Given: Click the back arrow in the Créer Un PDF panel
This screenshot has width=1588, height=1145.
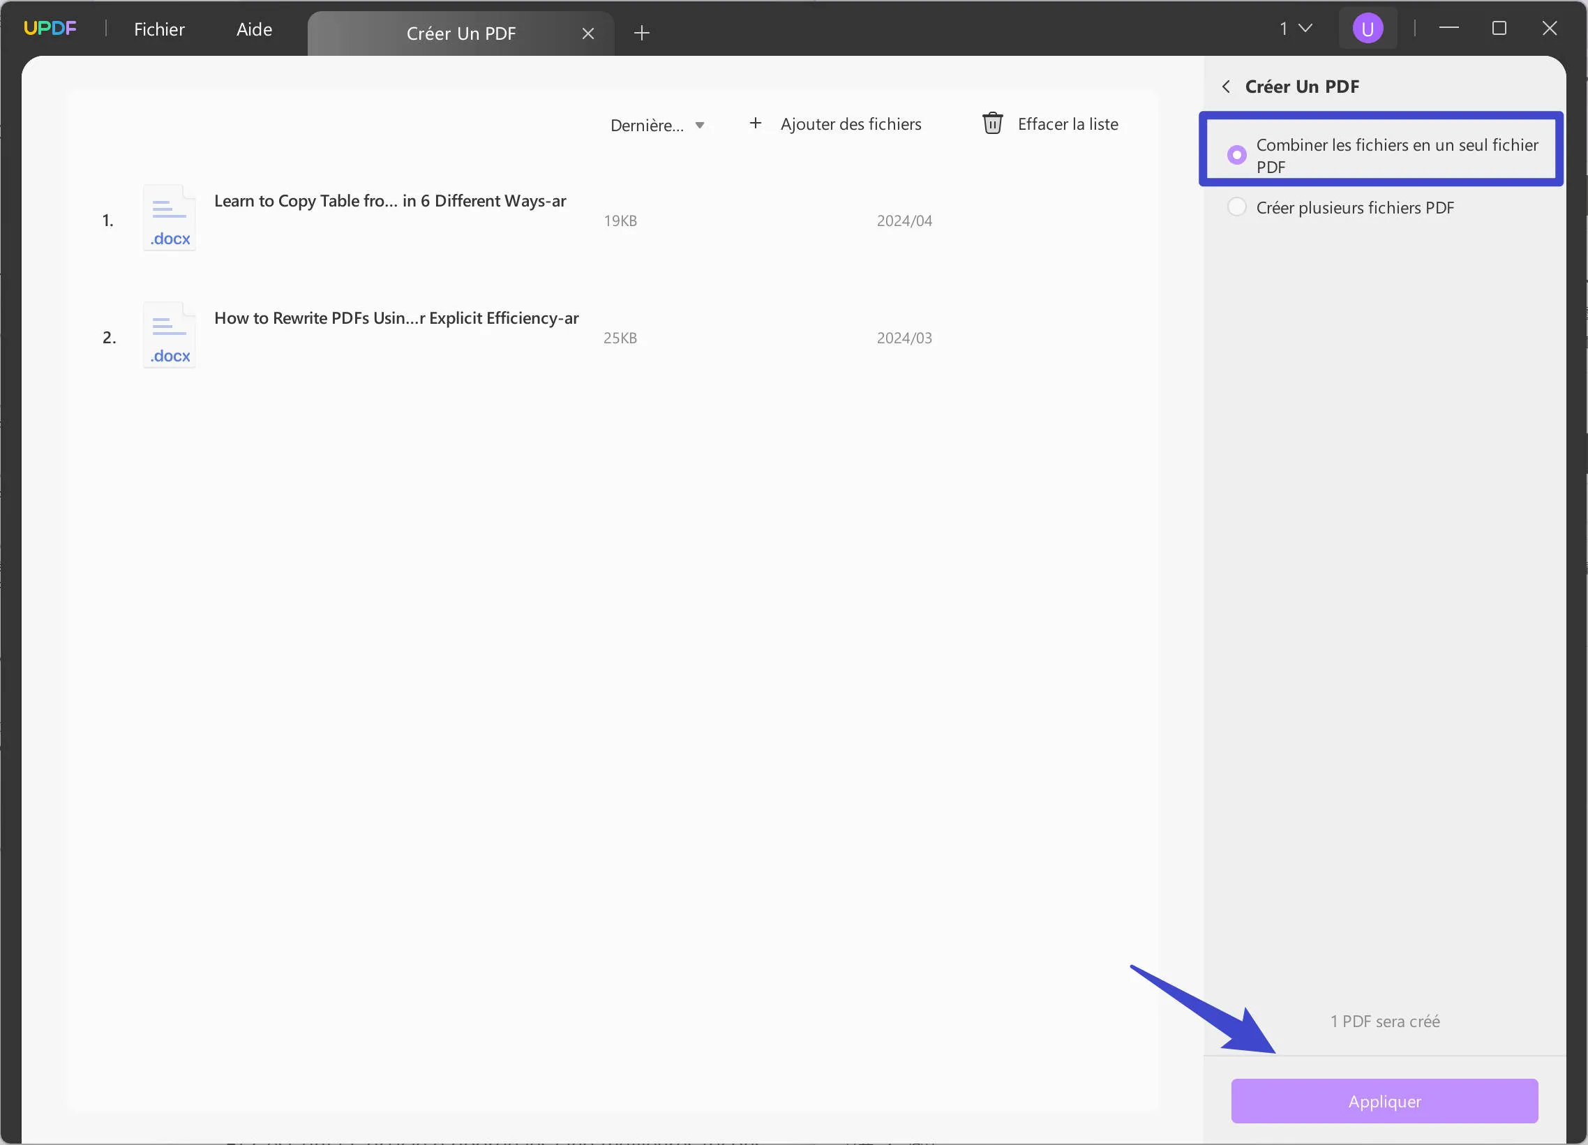Looking at the screenshot, I should click(x=1226, y=86).
